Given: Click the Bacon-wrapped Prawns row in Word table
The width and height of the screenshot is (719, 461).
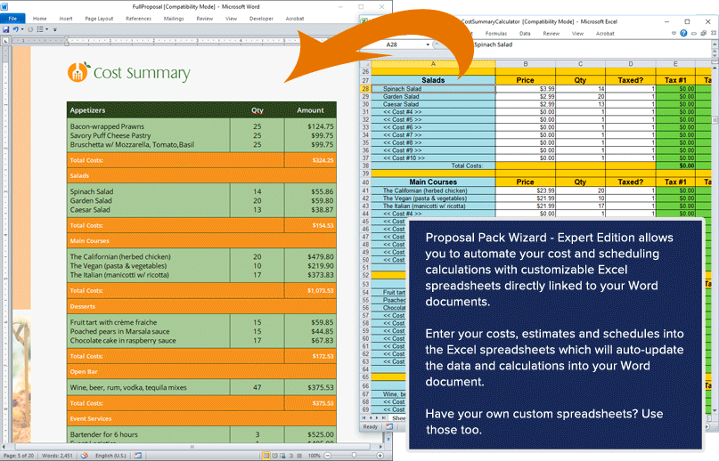Looking at the screenshot, I should [201, 126].
